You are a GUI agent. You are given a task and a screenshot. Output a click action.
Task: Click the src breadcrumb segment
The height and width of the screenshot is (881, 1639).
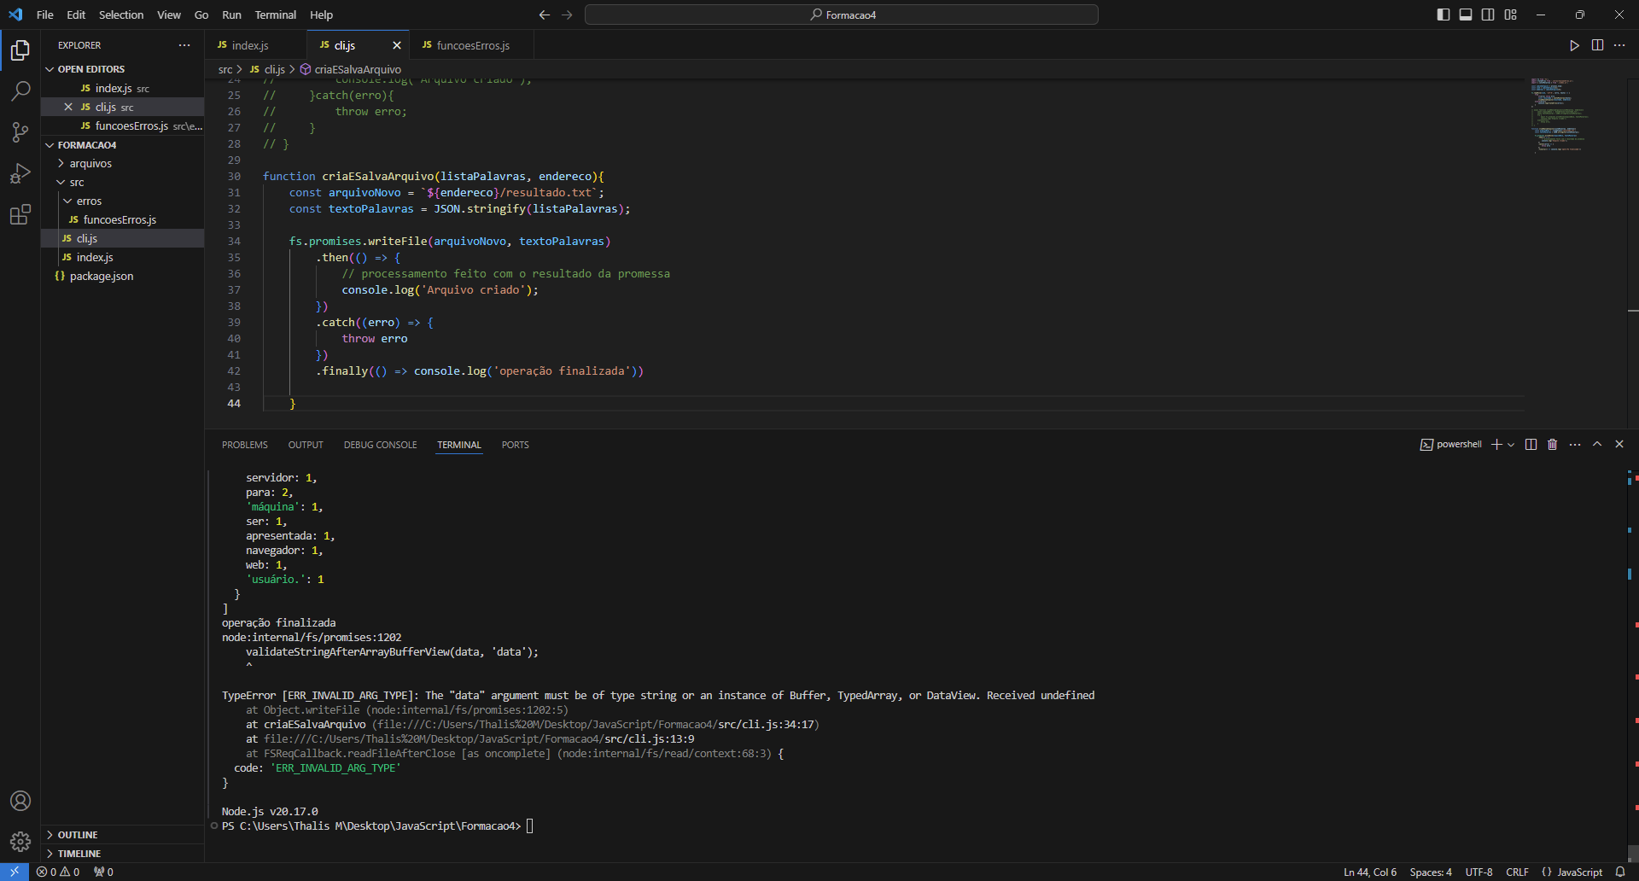click(x=225, y=69)
